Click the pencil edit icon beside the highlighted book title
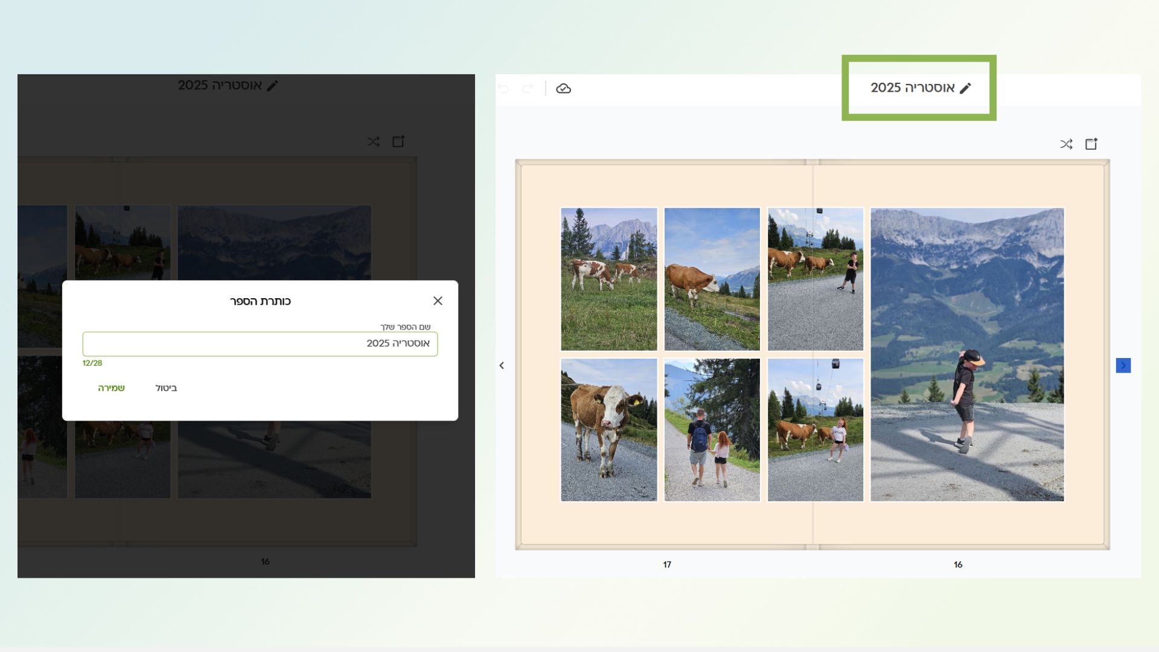This screenshot has width=1159, height=652. pyautogui.click(x=965, y=88)
